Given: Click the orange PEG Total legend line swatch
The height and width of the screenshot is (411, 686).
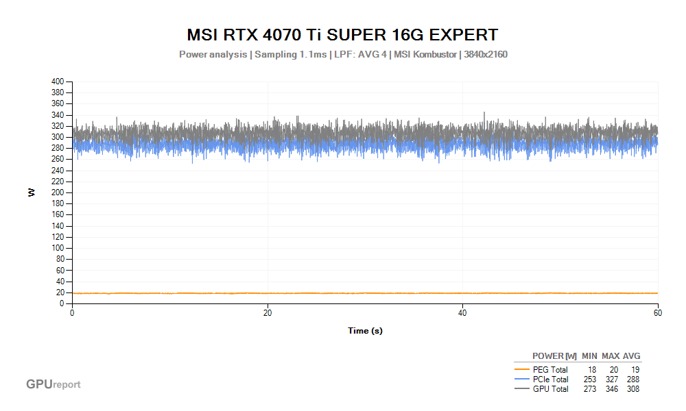Looking at the screenshot, I should pos(522,369).
